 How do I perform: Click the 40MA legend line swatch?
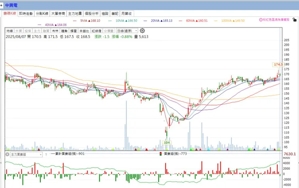click(40, 25)
